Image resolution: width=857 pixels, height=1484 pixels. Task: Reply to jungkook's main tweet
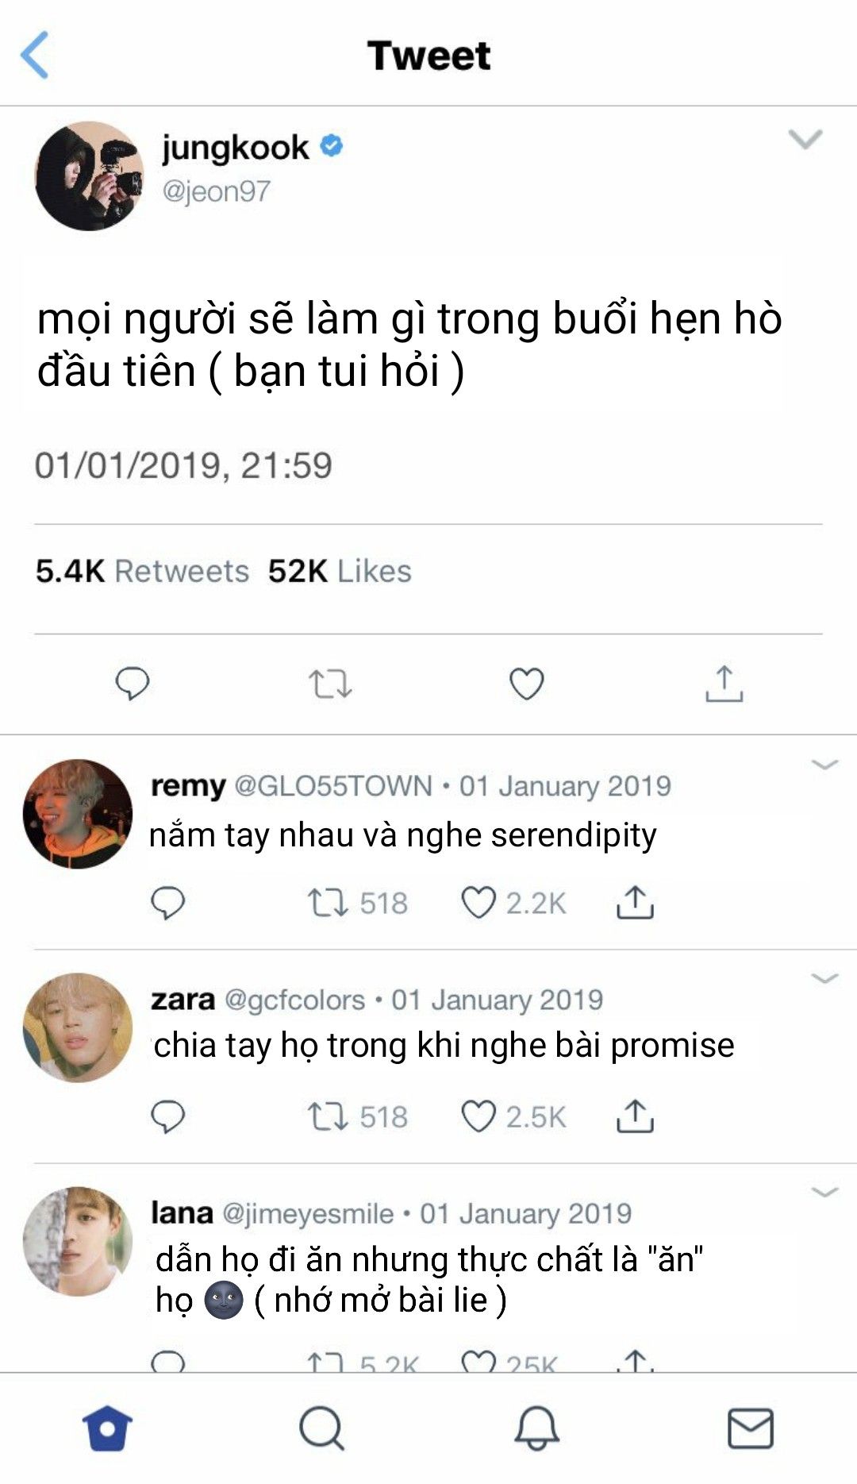pos(133,684)
